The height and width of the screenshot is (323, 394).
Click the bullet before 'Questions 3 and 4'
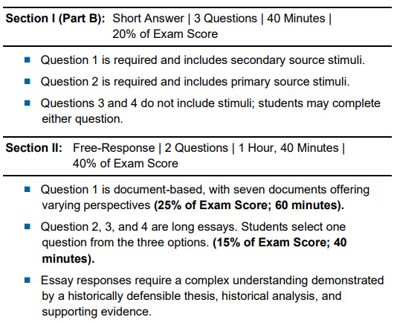click(28, 103)
